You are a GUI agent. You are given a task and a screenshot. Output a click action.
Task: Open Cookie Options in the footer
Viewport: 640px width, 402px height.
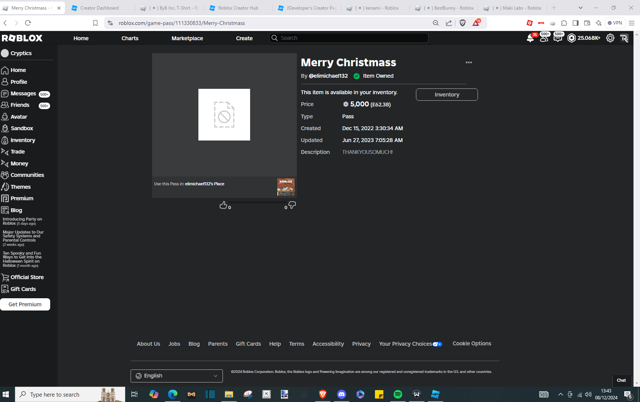pyautogui.click(x=472, y=343)
